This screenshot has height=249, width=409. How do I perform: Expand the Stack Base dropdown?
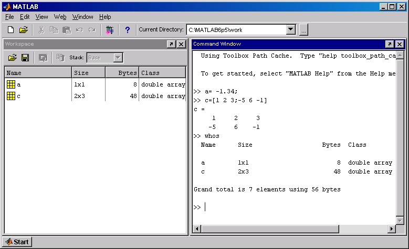(118, 58)
